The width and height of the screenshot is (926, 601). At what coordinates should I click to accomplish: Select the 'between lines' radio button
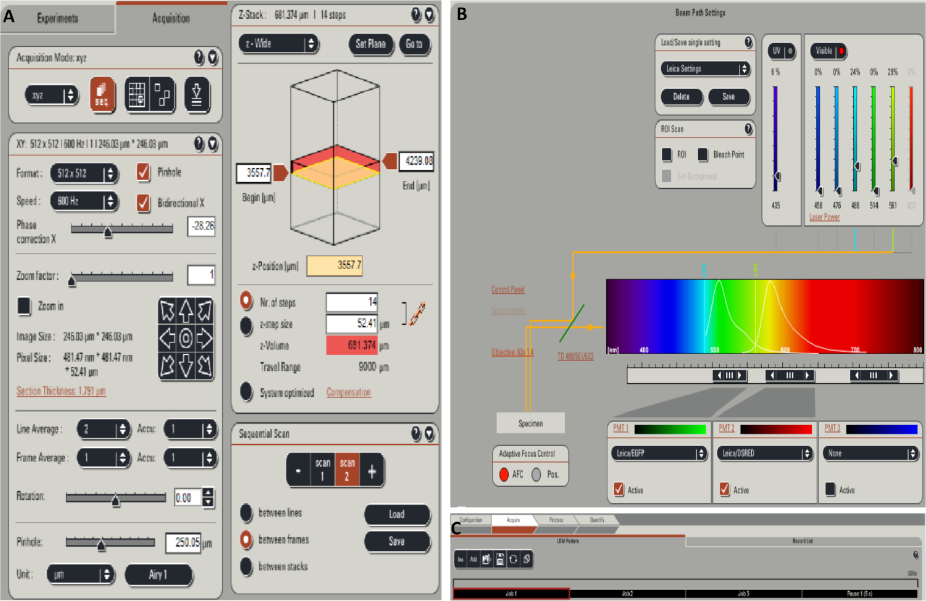point(246,513)
